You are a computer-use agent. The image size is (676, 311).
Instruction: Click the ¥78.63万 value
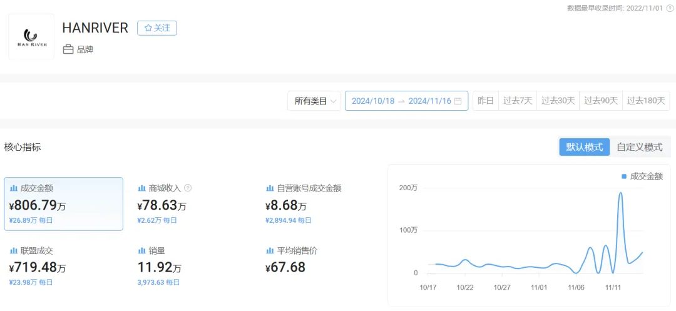point(161,205)
